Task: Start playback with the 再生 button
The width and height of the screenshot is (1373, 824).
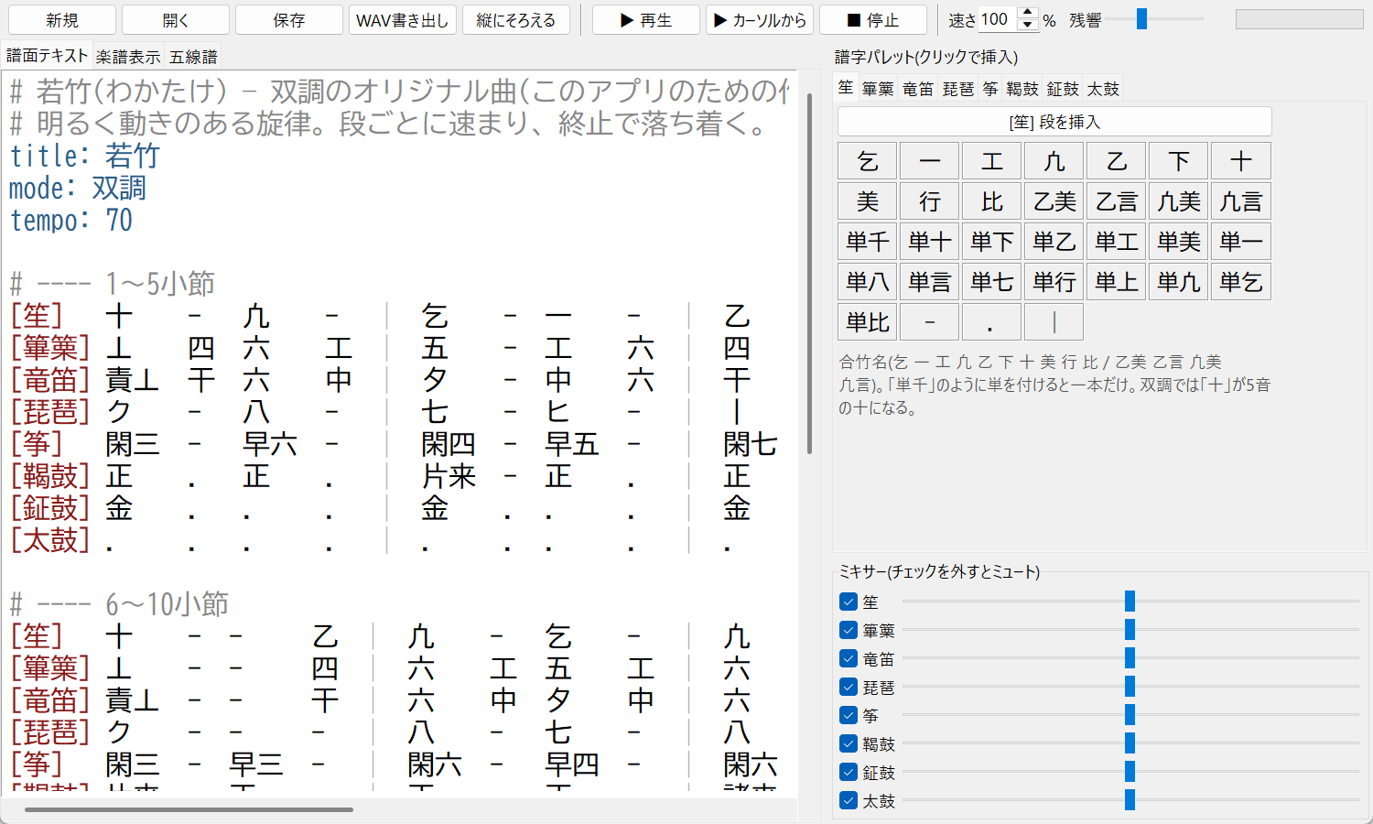Action: point(646,20)
